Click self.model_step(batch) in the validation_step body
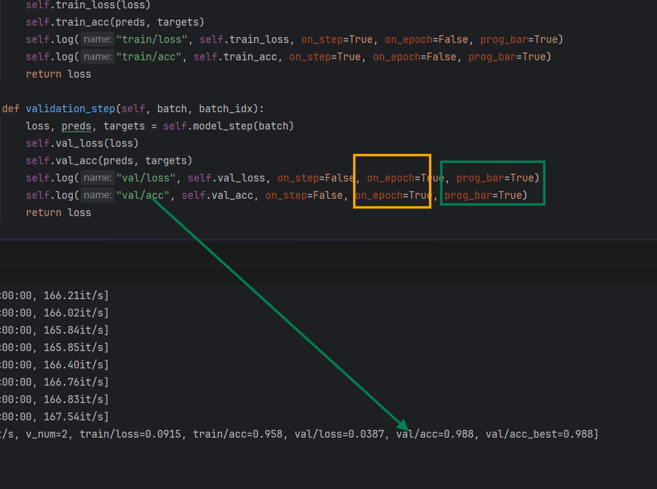The image size is (657, 489). click(x=228, y=126)
